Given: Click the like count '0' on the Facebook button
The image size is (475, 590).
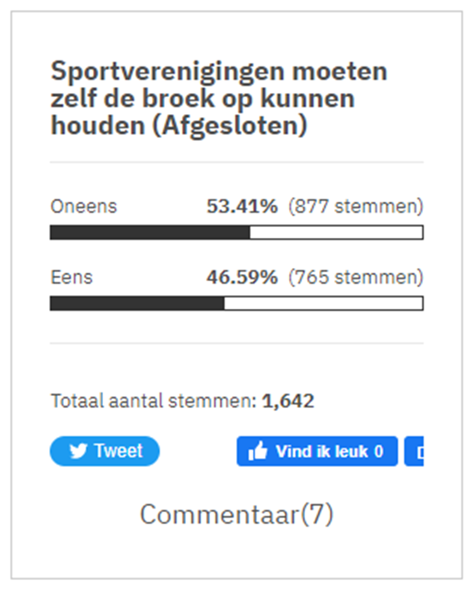Looking at the screenshot, I should [x=379, y=452].
